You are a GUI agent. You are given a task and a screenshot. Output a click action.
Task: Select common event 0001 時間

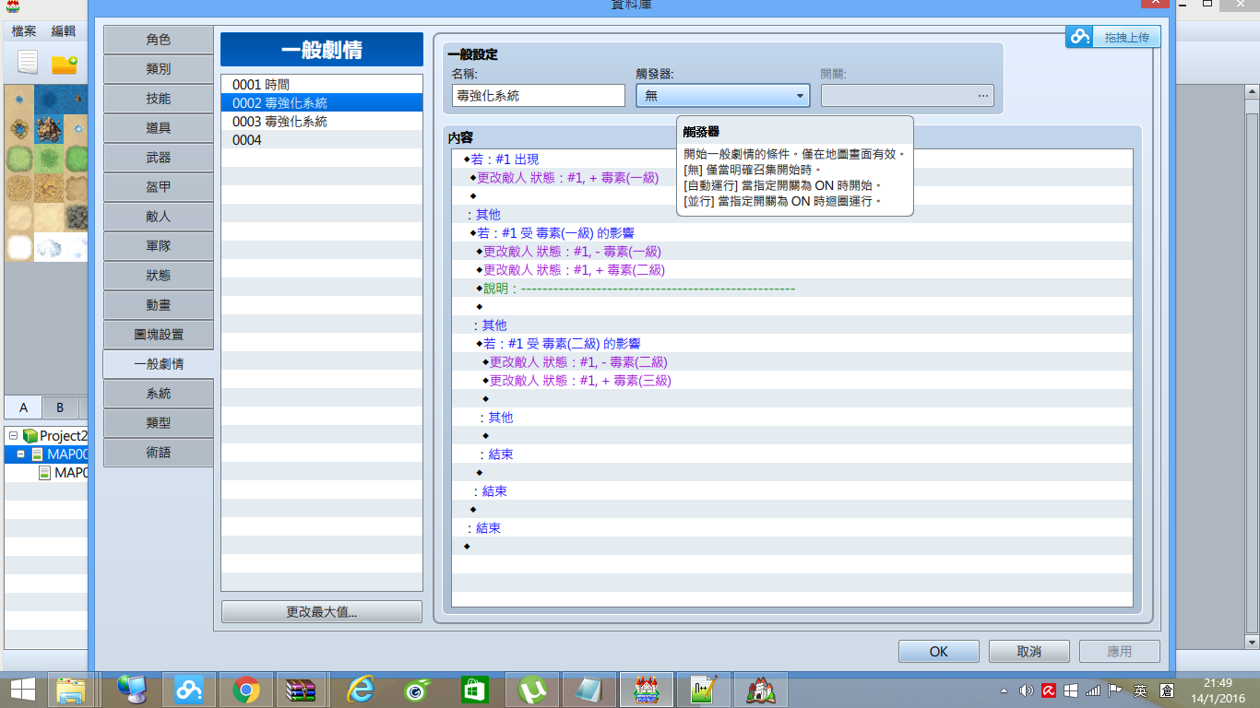[322, 85]
